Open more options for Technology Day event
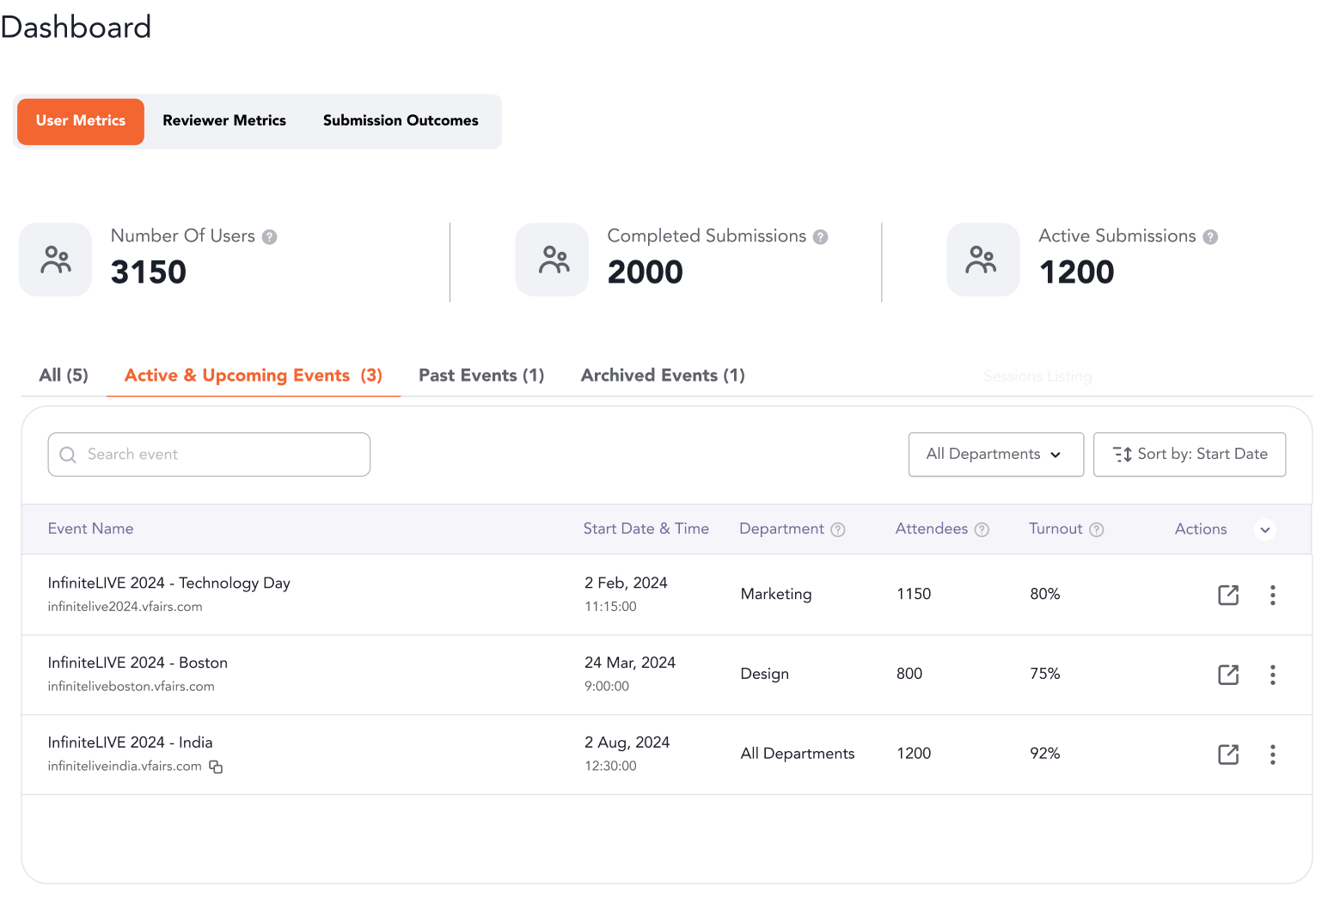 point(1272,595)
